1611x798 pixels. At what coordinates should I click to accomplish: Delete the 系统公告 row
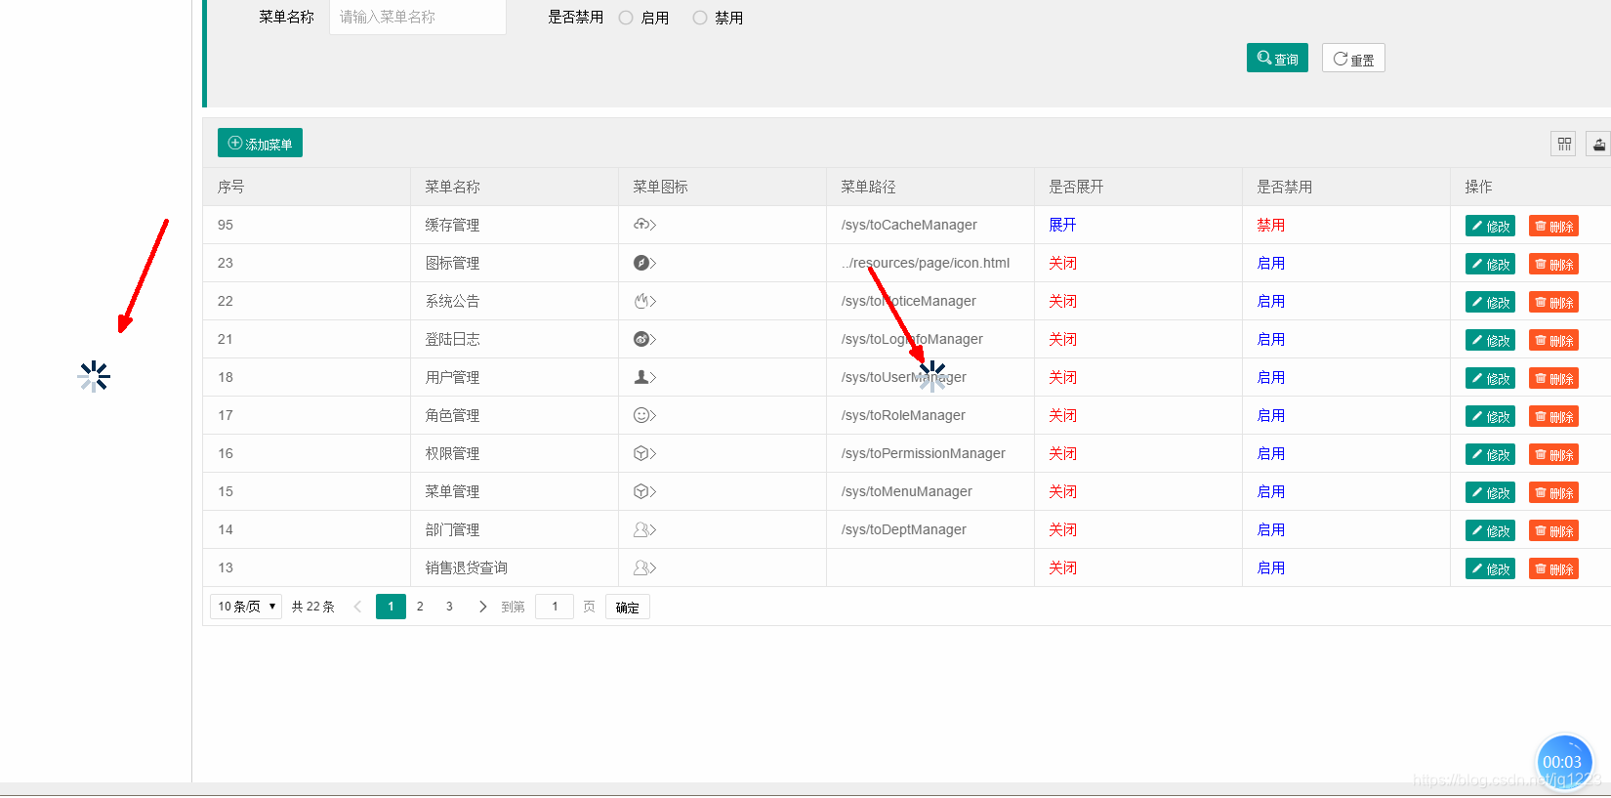pos(1553,302)
